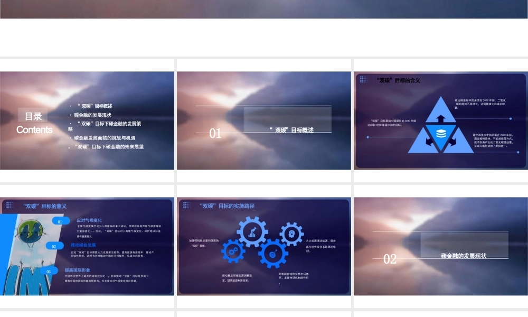
Task: Click the up arrow on the top triangle
Action: tap(441, 118)
